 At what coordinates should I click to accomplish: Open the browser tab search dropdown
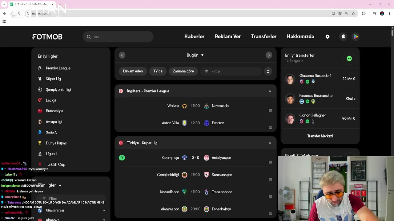4,4
